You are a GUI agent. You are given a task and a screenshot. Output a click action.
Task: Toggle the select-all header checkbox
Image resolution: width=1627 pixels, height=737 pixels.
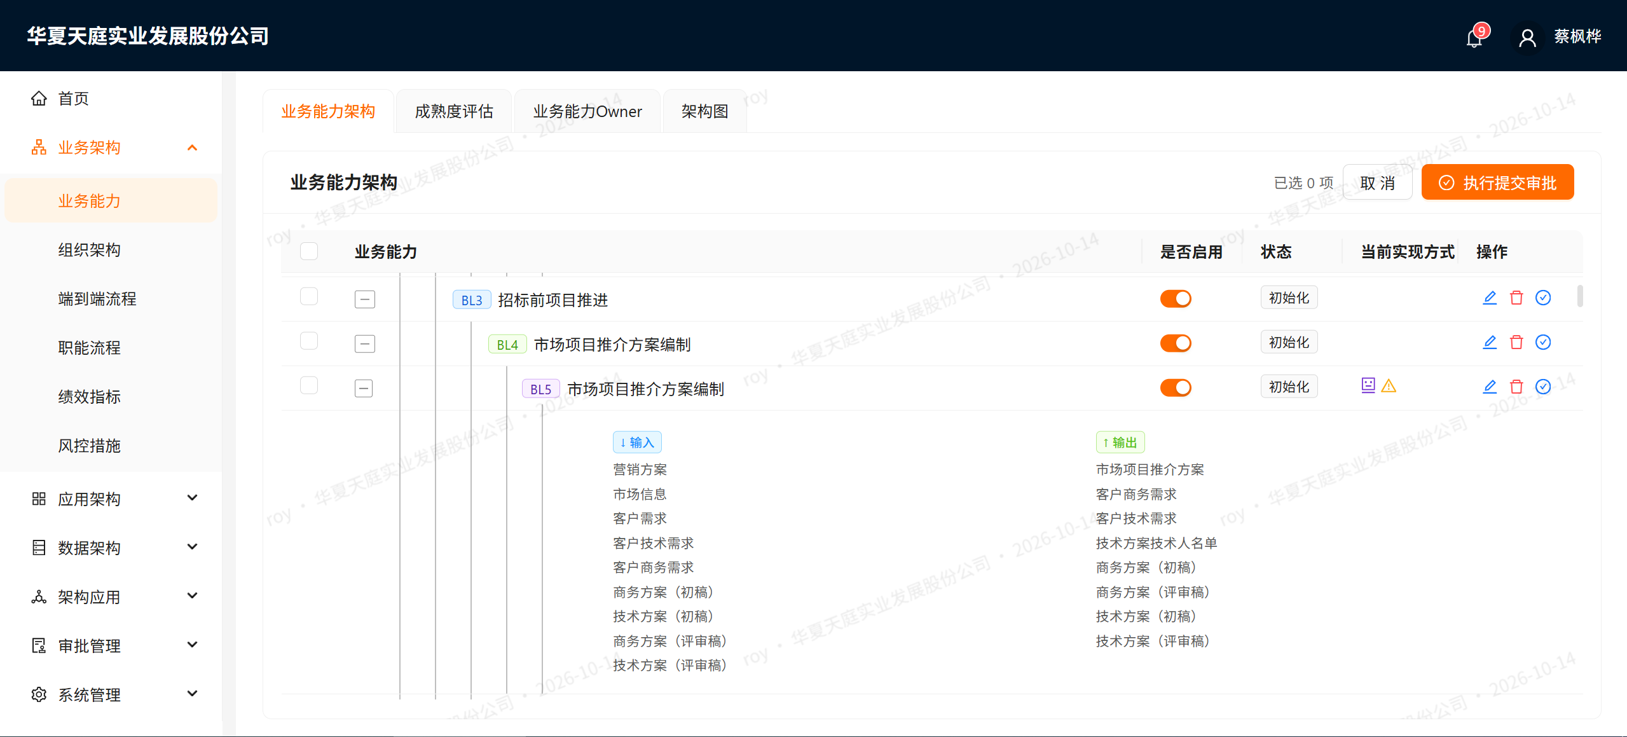[309, 251]
